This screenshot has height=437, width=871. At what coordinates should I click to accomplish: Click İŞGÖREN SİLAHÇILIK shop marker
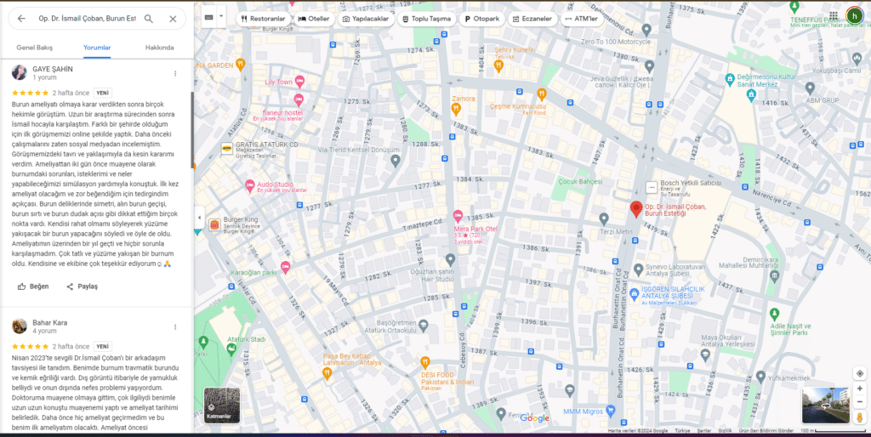(635, 295)
